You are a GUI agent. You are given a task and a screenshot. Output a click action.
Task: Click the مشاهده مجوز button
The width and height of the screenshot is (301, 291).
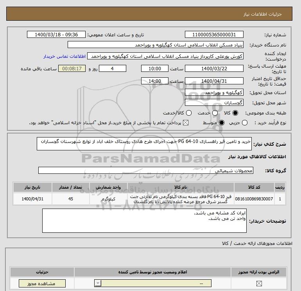pos(42,283)
